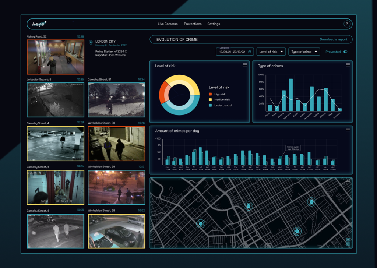377x268 pixels.
Task: Click the location pin beside London City
Action: point(91,43)
